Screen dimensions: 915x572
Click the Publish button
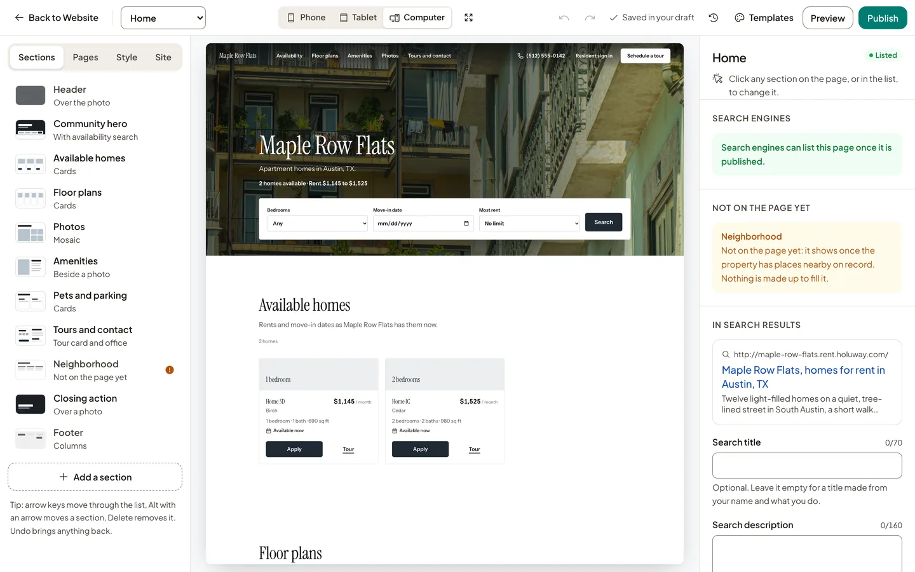883,18
